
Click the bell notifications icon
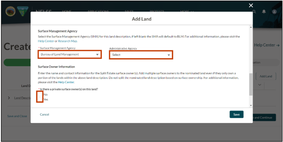[264, 12]
